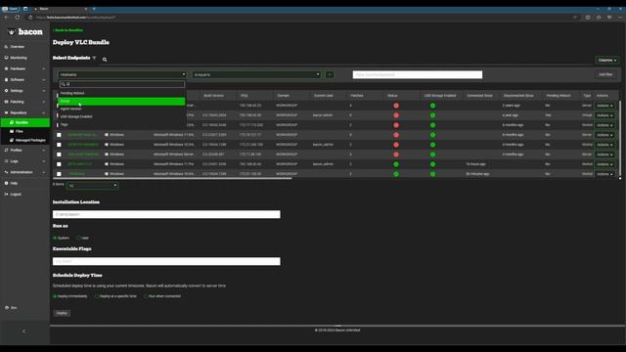Screen dimensions: 626x352
Task: Open Actions dropdown for the '15 hours ago' row
Action: coord(604,164)
